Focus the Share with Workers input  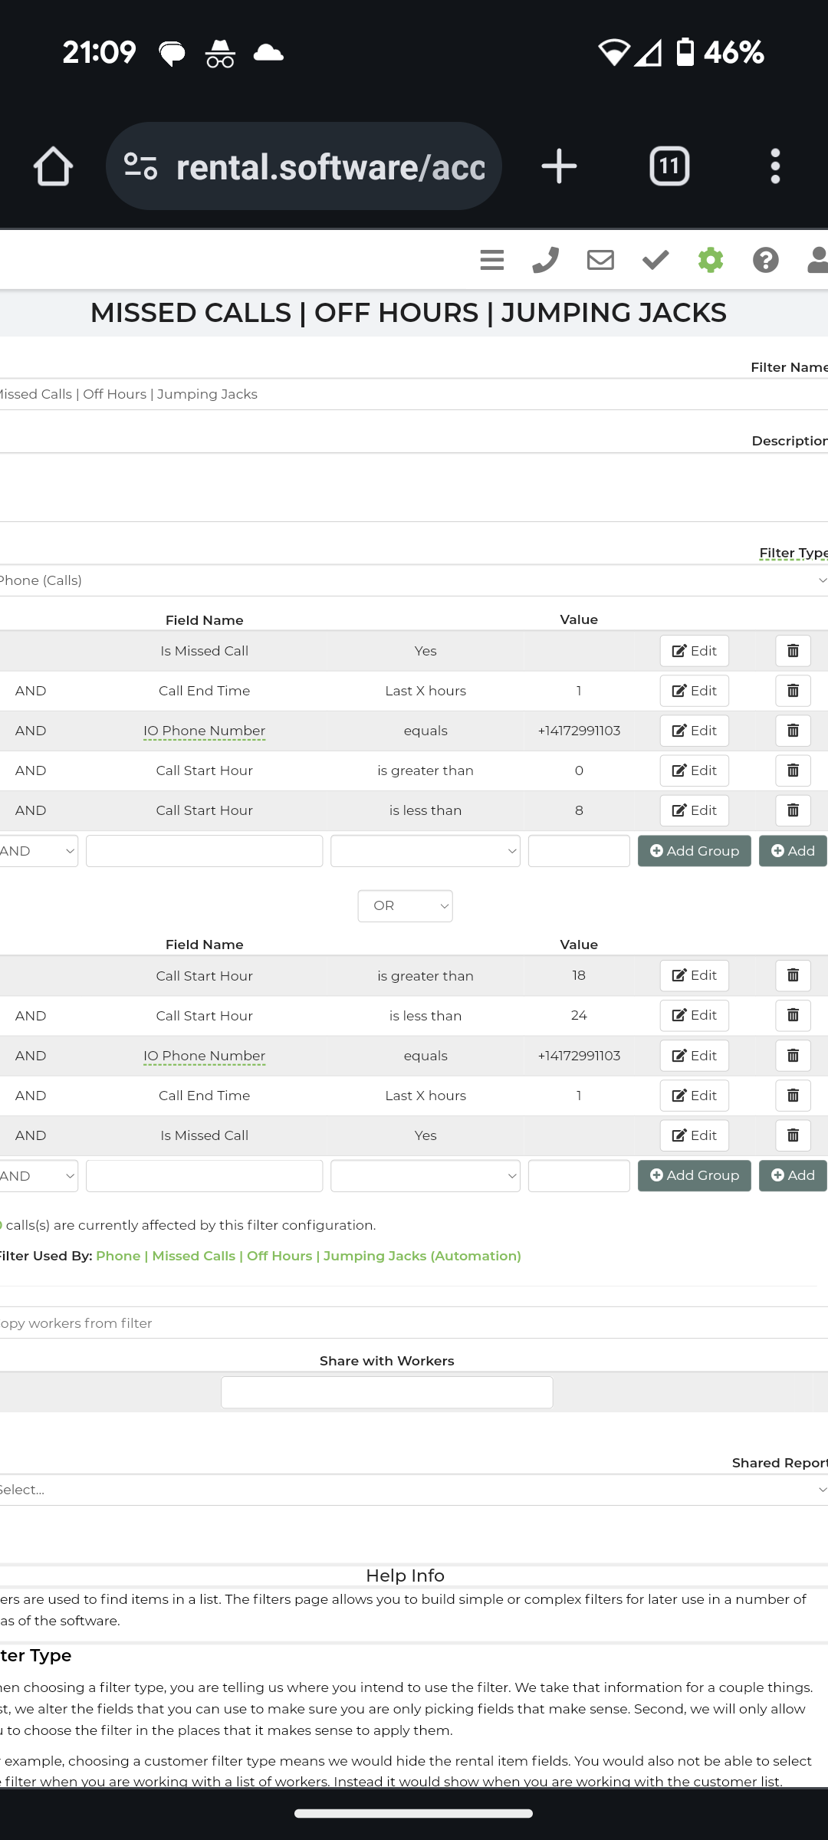(x=387, y=1392)
